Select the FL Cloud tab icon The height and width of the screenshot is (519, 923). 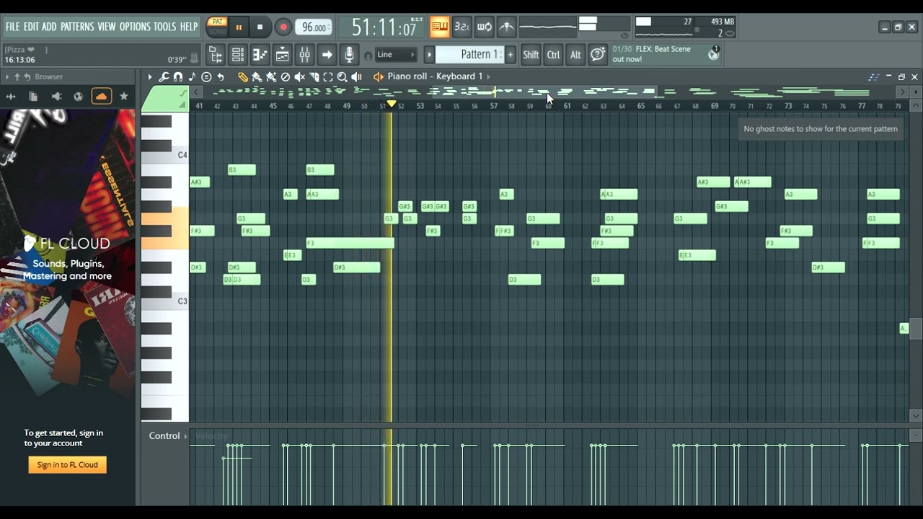pos(102,96)
